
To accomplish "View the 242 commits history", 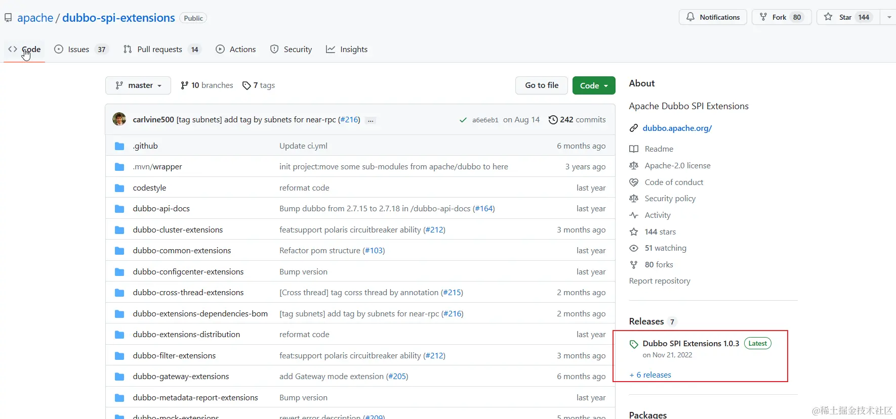I will pyautogui.click(x=577, y=120).
